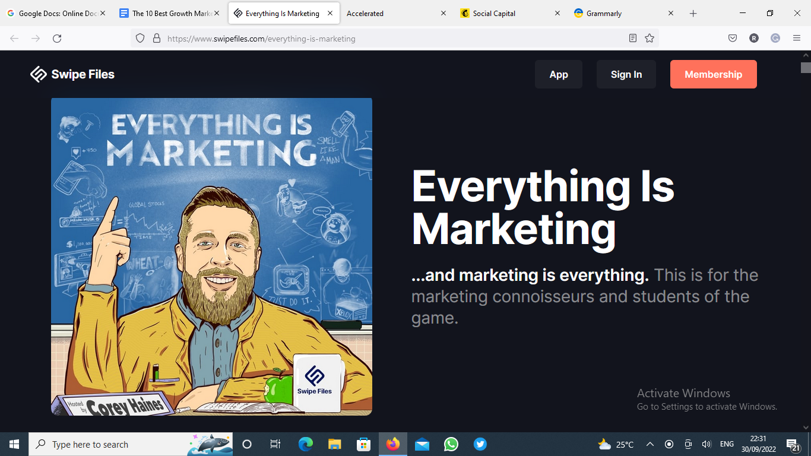
Task: Close the Social Capital tab
Action: pos(557,13)
